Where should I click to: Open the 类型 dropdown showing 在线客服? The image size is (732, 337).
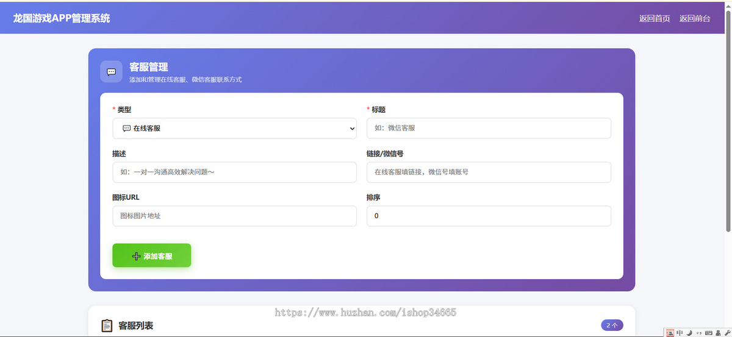tap(234, 129)
